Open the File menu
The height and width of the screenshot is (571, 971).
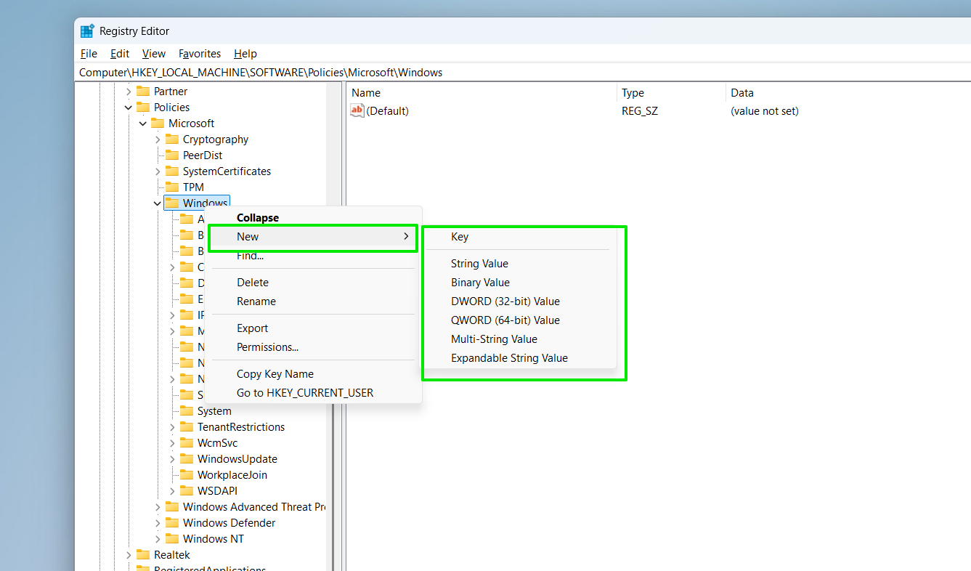click(89, 54)
